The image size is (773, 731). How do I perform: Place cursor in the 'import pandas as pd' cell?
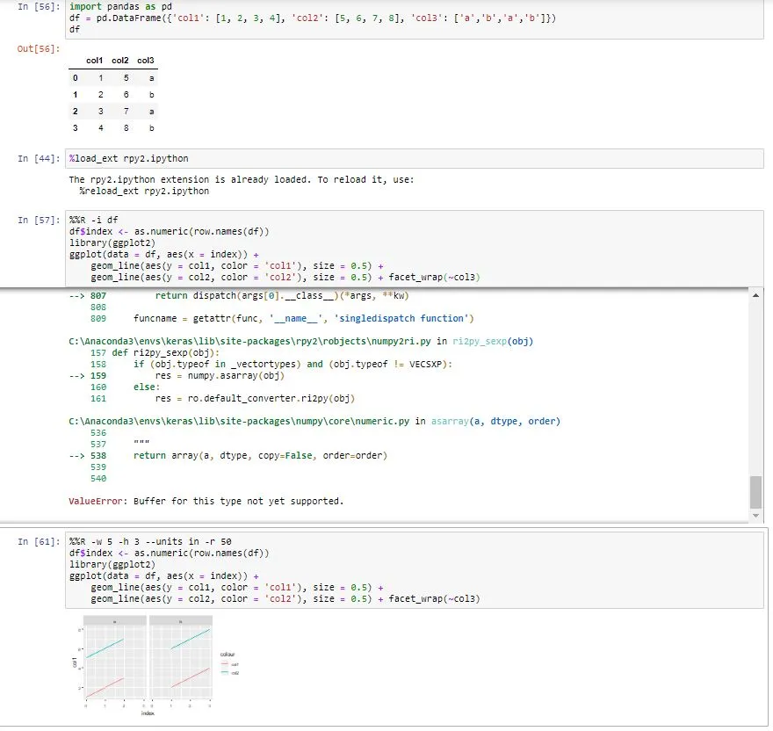click(x=414, y=18)
